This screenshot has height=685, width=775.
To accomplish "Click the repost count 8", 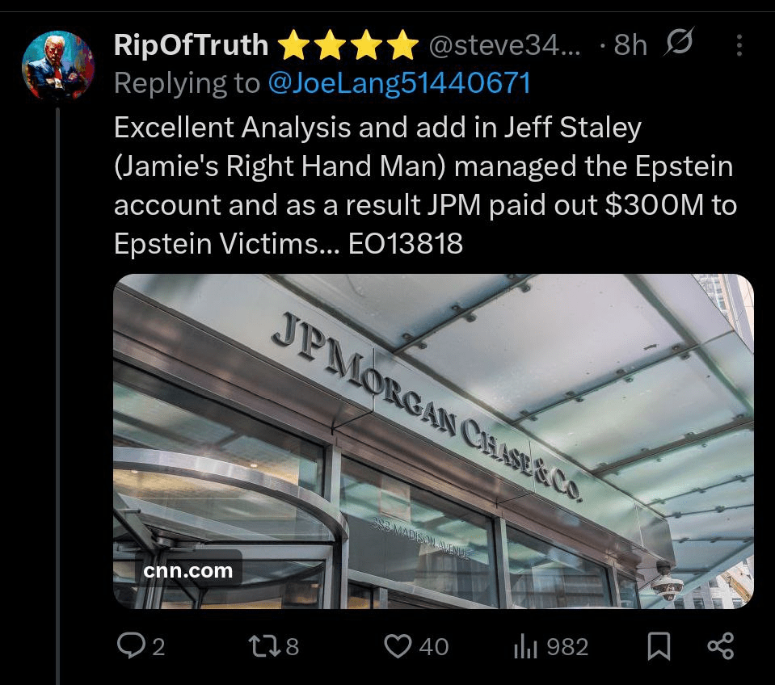I will click(292, 647).
